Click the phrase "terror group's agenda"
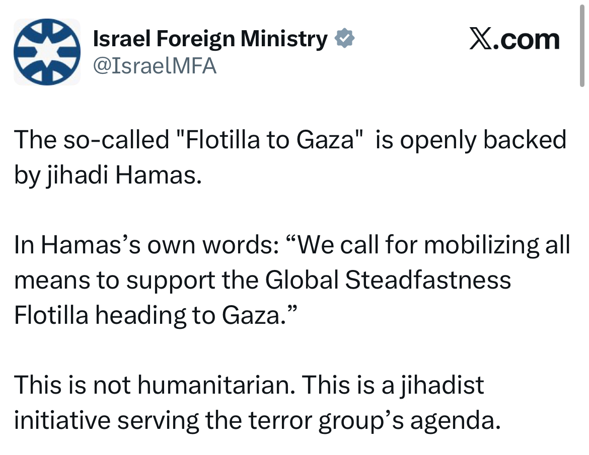The image size is (589, 455). [x=385, y=420]
